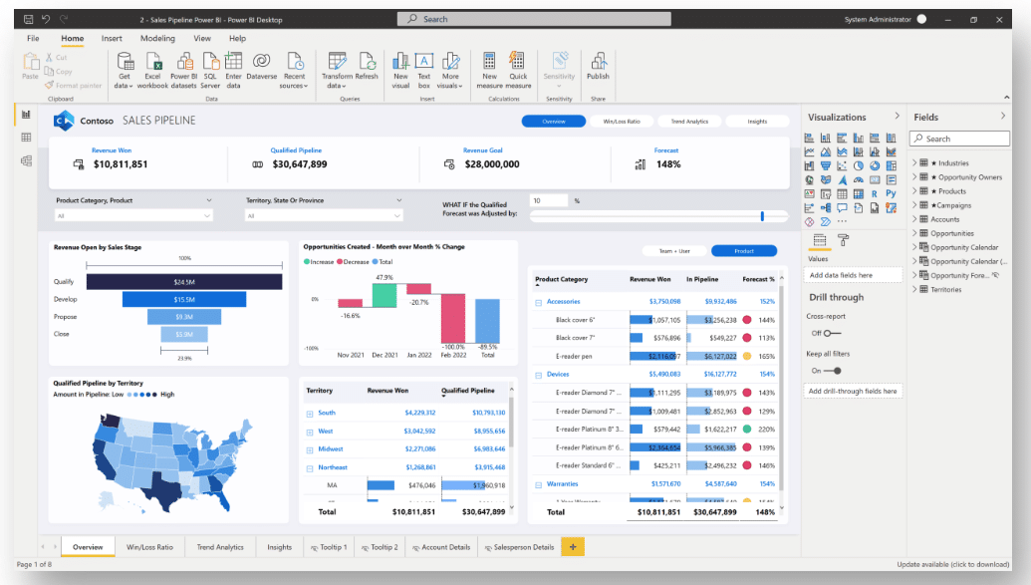Collapse the Accessories category row
Viewport: 1031px width, 585px height.
click(x=538, y=302)
